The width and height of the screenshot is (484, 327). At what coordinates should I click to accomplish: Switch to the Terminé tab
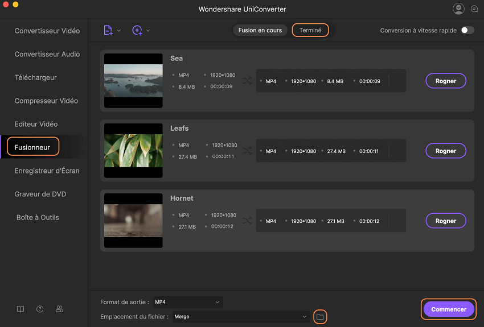(x=310, y=30)
